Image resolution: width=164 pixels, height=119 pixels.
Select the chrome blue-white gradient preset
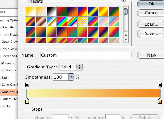coord(51,22)
